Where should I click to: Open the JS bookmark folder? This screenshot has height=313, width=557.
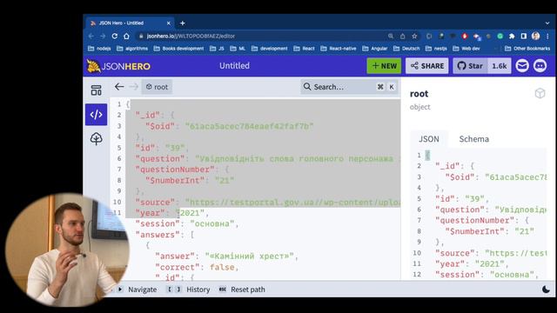217,49
